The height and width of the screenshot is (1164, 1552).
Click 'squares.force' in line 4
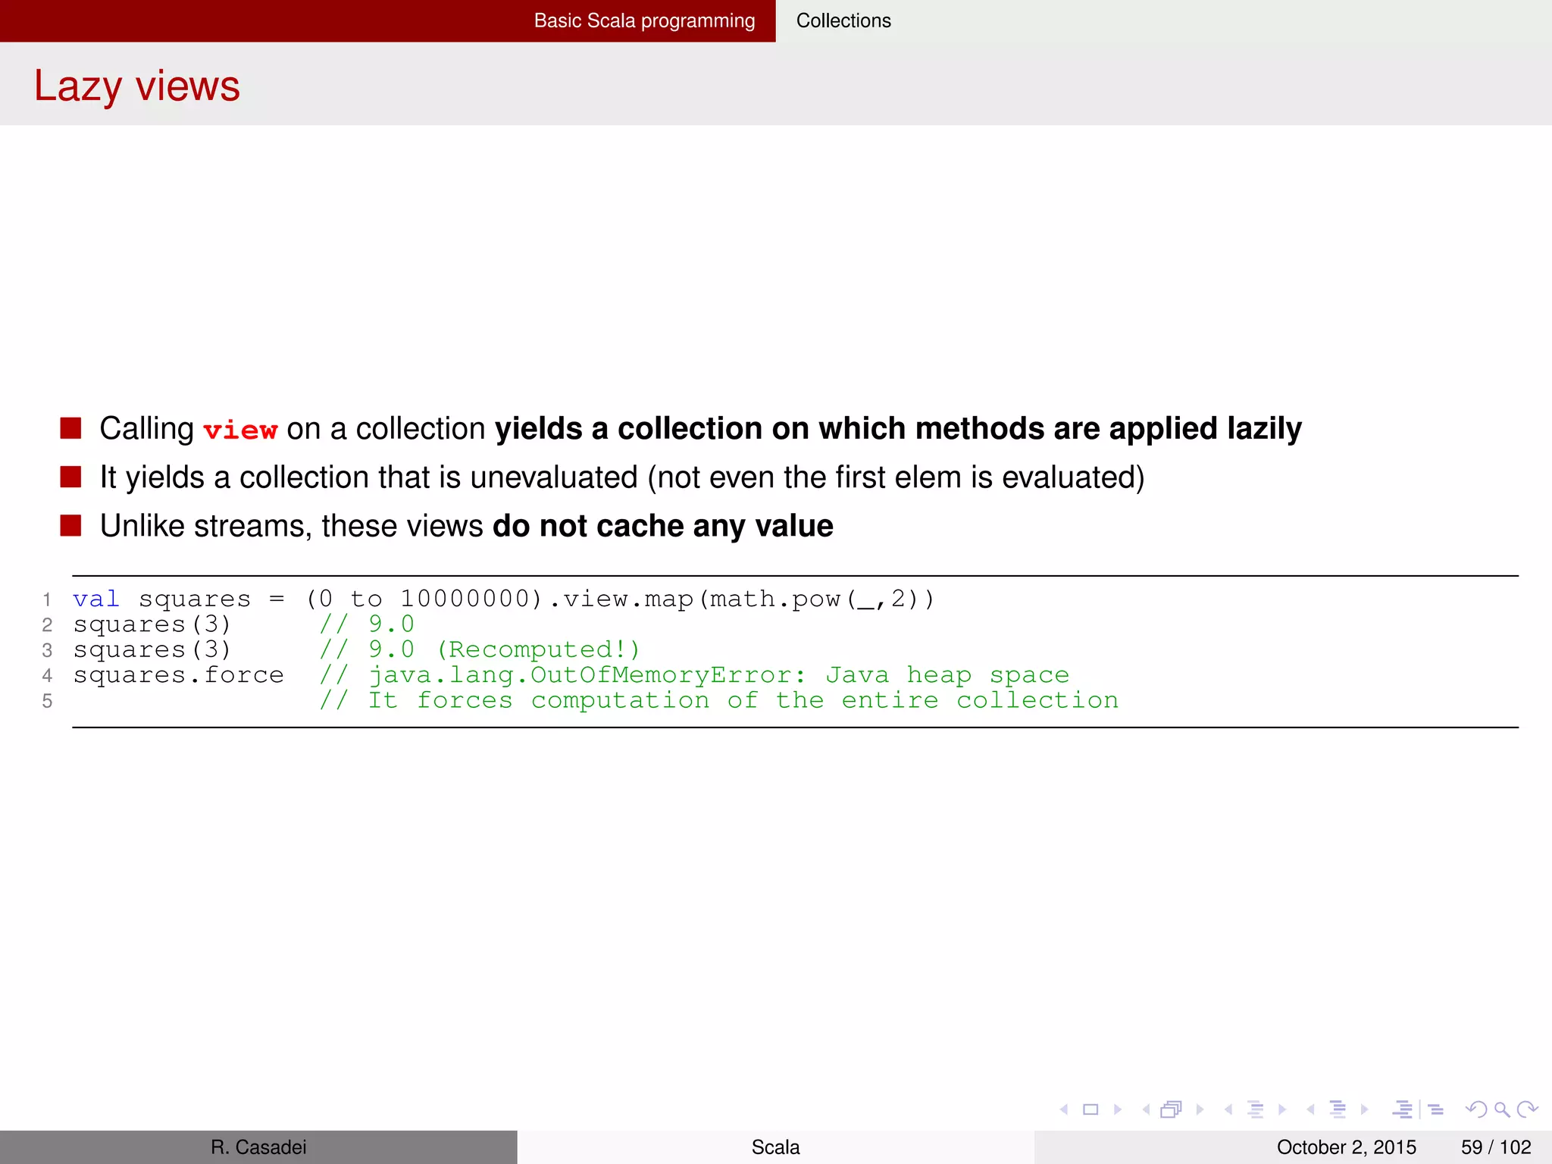click(178, 675)
